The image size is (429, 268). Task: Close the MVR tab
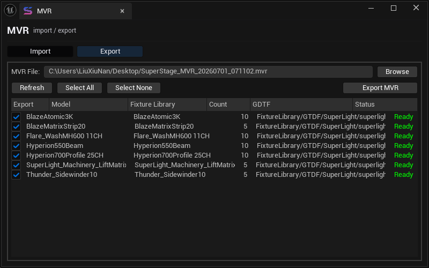click(x=122, y=11)
